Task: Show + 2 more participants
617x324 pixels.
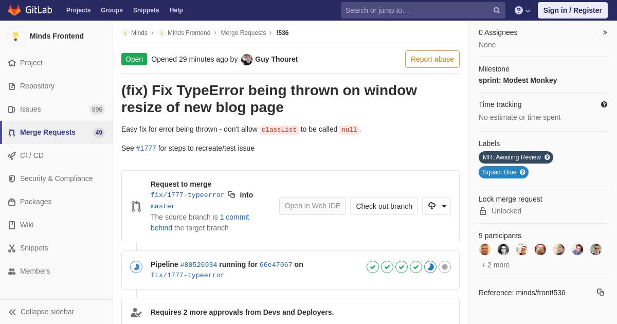Action: point(496,265)
